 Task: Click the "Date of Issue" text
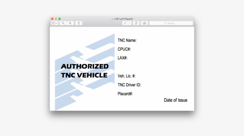pos(176,100)
